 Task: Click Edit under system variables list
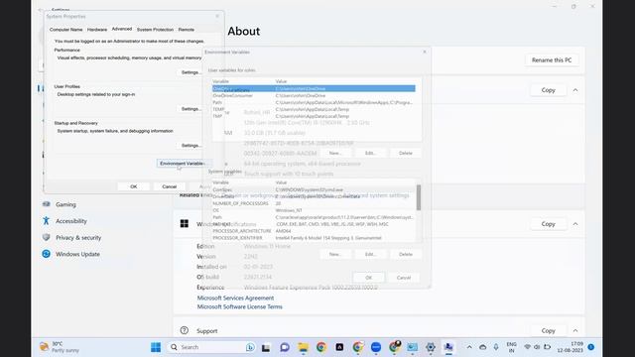click(370, 254)
